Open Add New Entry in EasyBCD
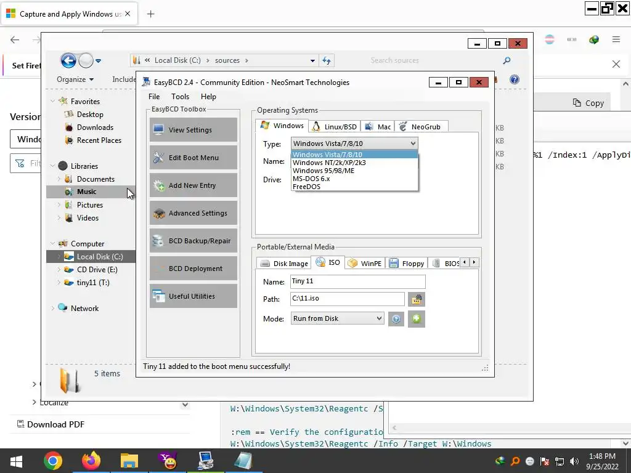Image resolution: width=631 pixels, height=473 pixels. click(x=193, y=185)
